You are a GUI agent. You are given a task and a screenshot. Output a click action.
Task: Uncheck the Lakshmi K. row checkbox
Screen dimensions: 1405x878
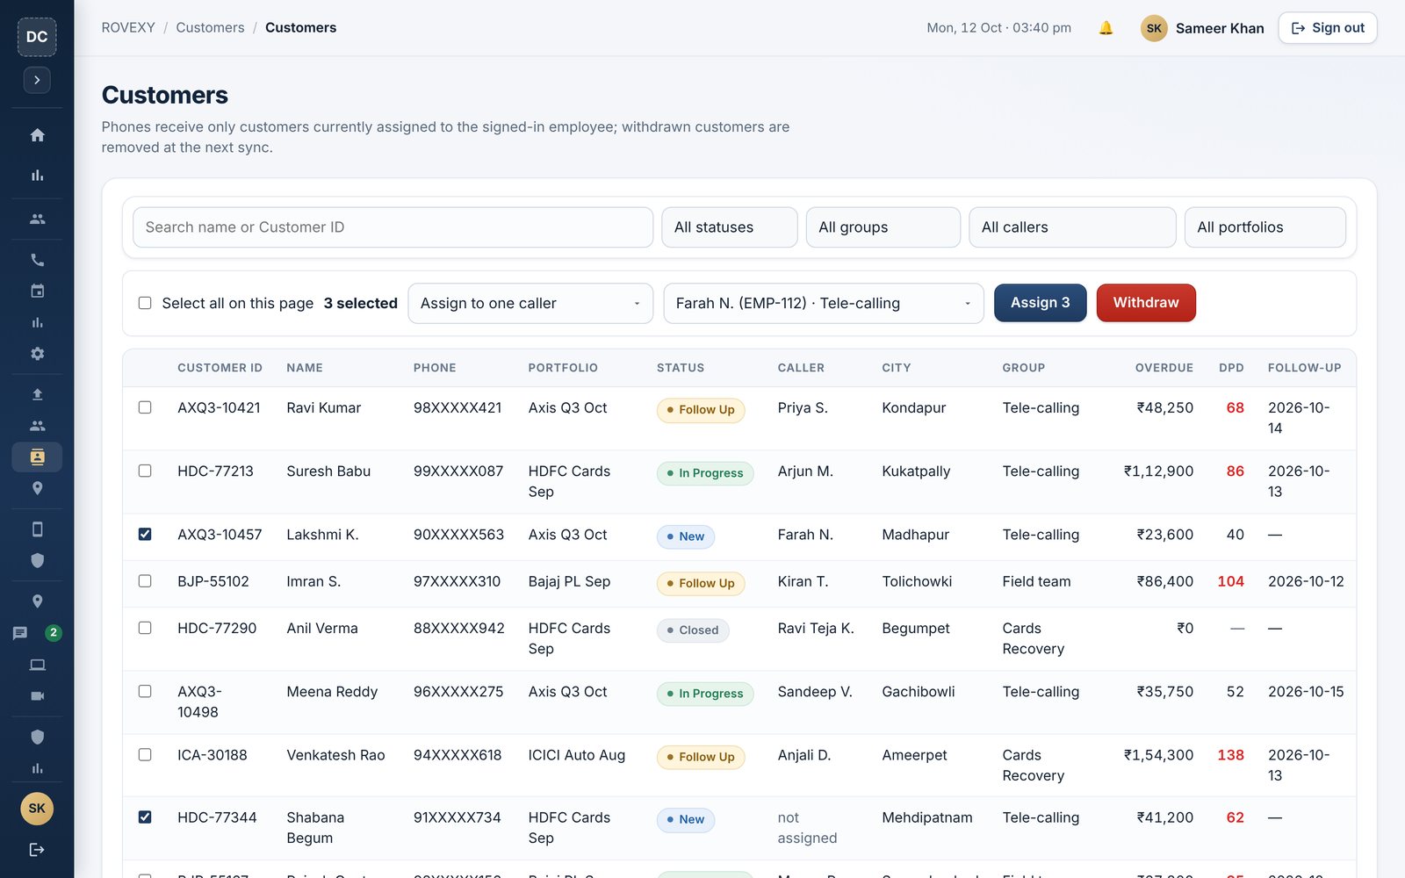coord(145,534)
